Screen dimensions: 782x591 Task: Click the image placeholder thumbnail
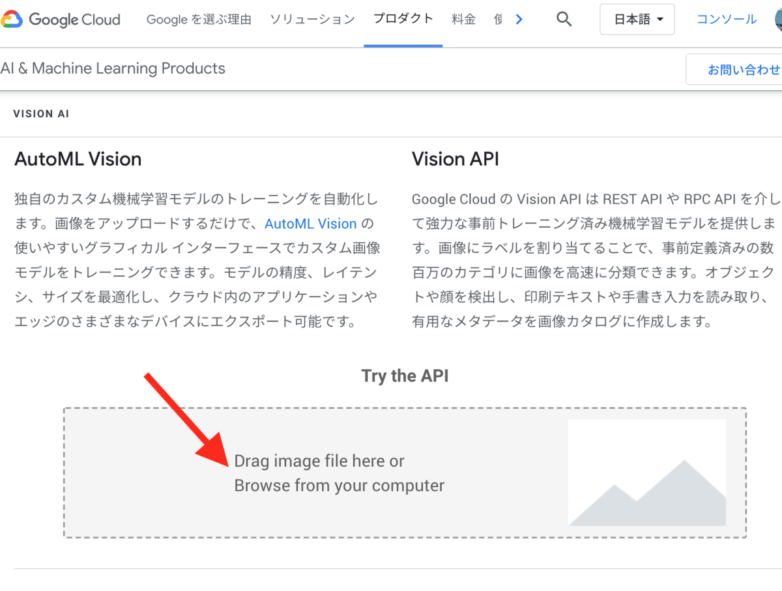click(x=647, y=473)
